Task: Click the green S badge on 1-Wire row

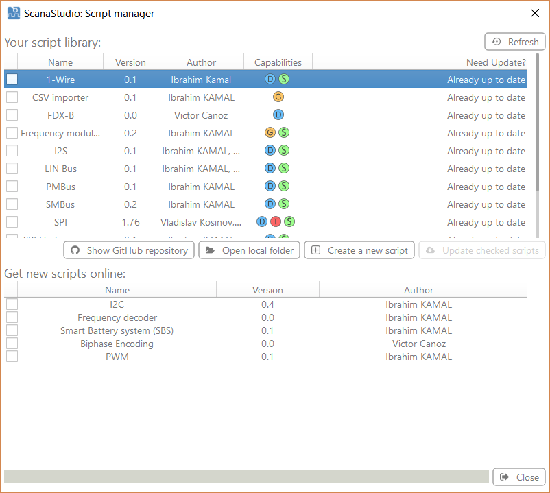Action: [284, 79]
